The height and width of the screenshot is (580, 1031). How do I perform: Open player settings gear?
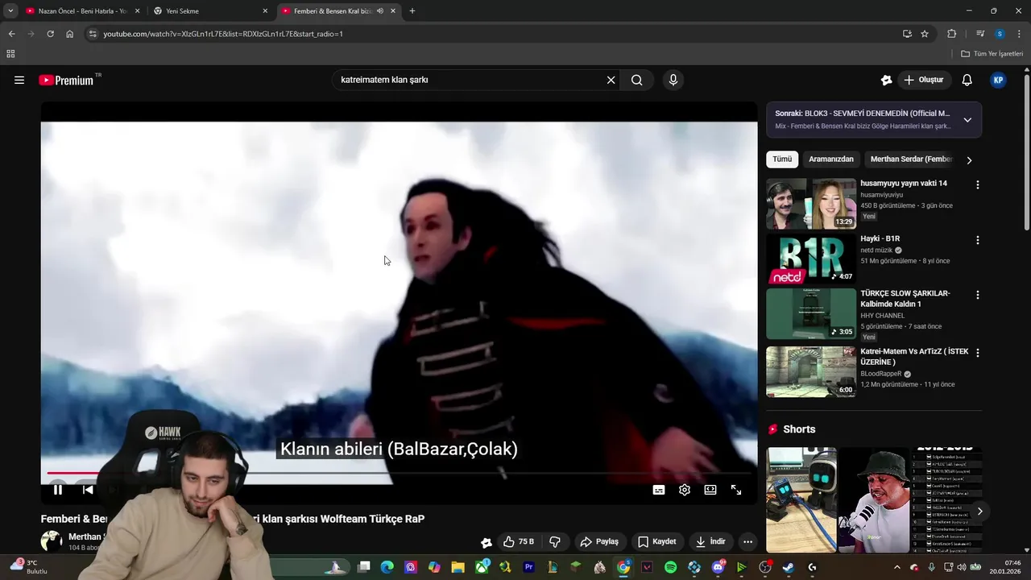point(685,490)
